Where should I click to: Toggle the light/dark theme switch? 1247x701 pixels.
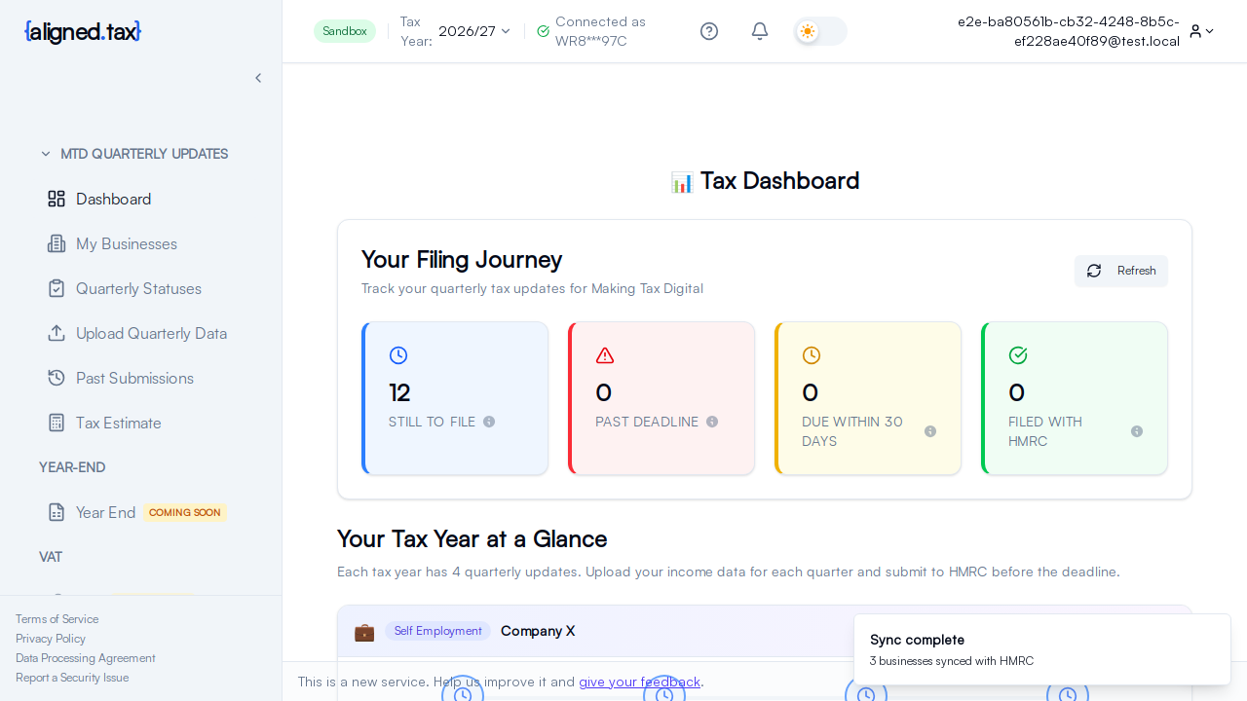819,31
